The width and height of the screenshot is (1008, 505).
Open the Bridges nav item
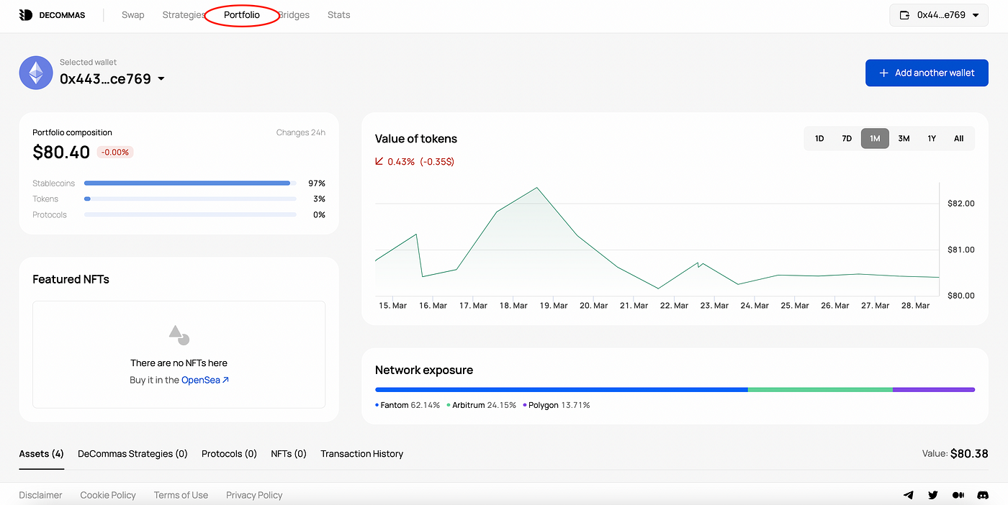pos(294,15)
